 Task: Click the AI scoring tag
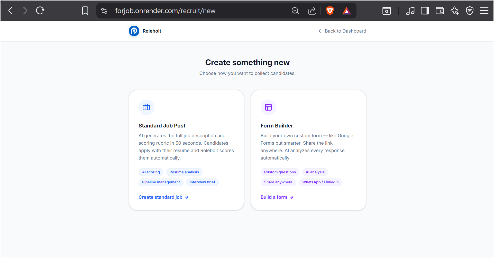pyautogui.click(x=151, y=172)
